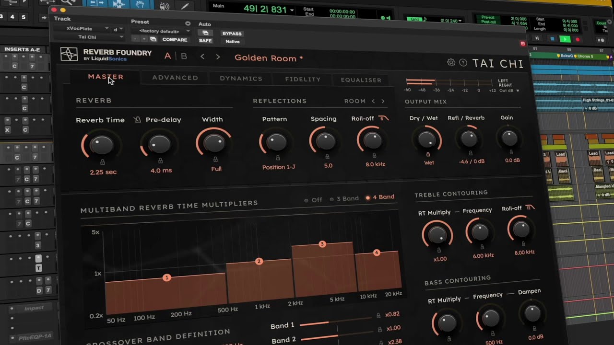Select previous Room reflection type
The image size is (614, 345).
point(373,101)
